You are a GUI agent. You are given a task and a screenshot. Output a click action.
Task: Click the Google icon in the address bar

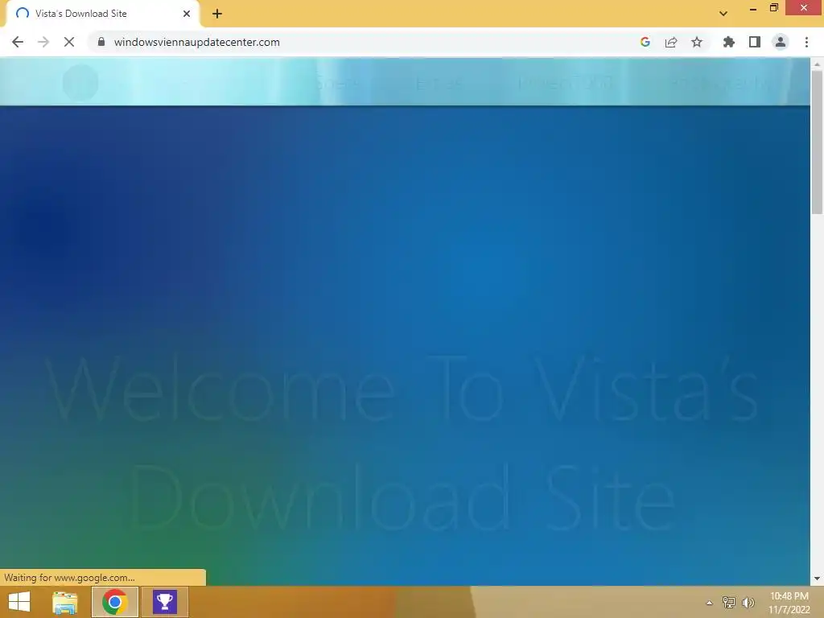(x=645, y=42)
